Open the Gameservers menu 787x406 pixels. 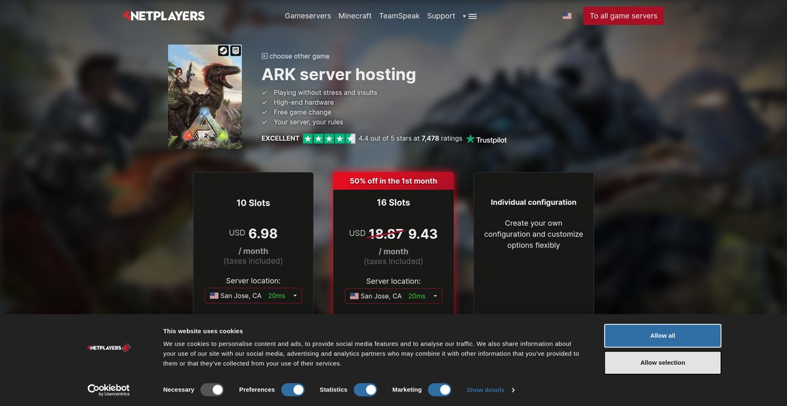[308, 16]
